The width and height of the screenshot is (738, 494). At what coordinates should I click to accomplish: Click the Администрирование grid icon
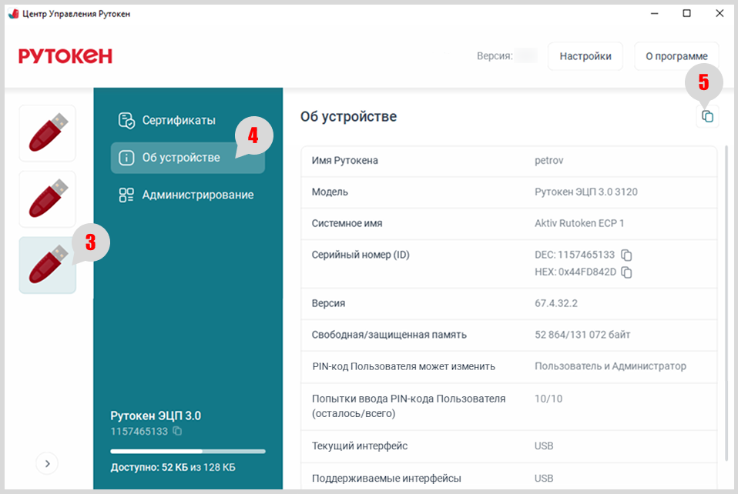pos(126,195)
